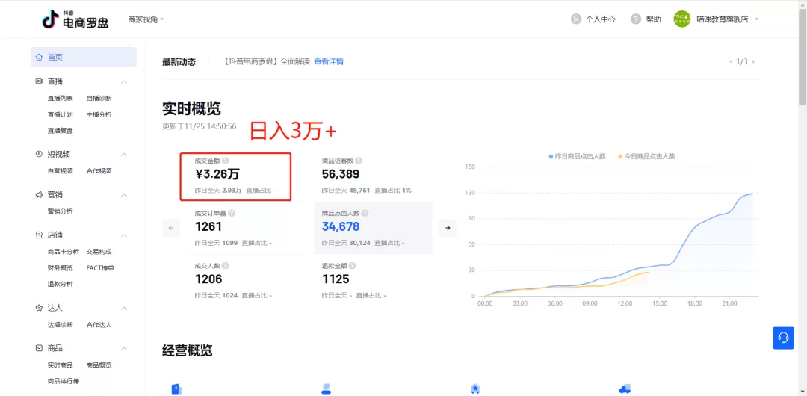The height and width of the screenshot is (396, 807).
Task: Open 直播列表 in the sidebar
Action: [x=61, y=98]
